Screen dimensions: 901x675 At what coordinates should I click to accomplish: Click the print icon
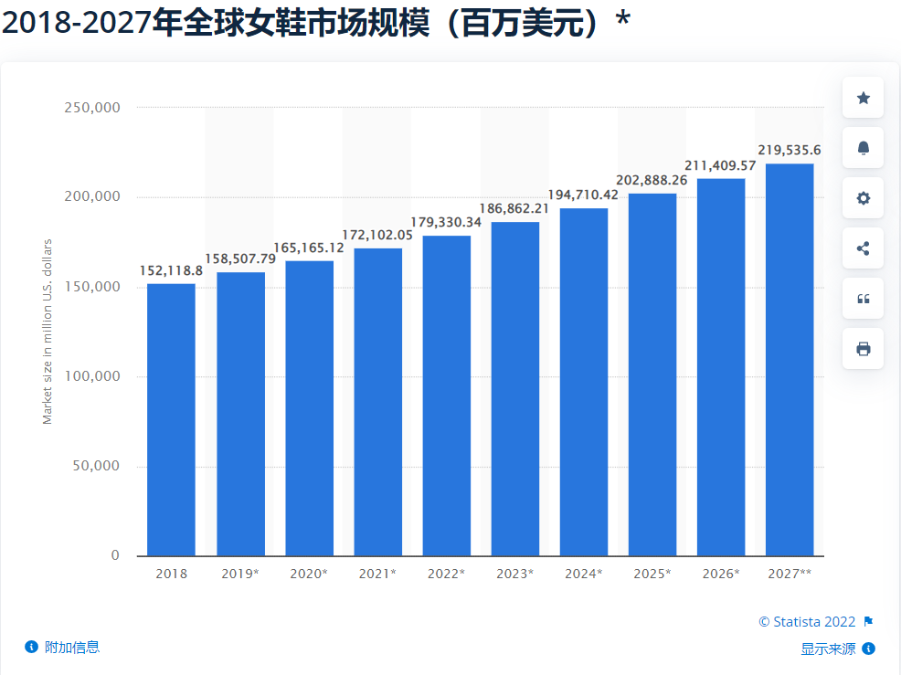click(863, 349)
